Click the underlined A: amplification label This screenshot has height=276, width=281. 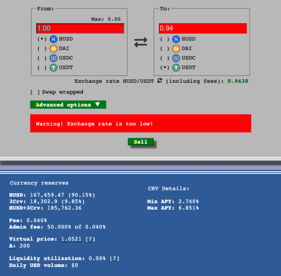click(x=12, y=246)
